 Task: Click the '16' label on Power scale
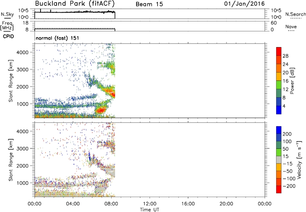tap(285, 81)
